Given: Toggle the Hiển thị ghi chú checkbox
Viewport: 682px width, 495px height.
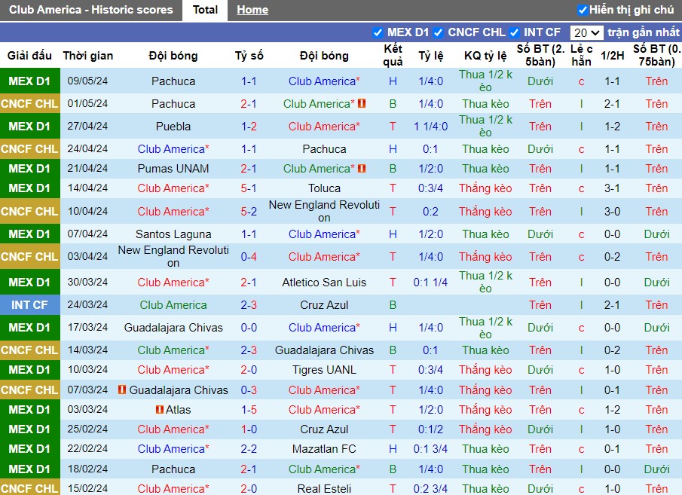Looking at the screenshot, I should point(582,10).
